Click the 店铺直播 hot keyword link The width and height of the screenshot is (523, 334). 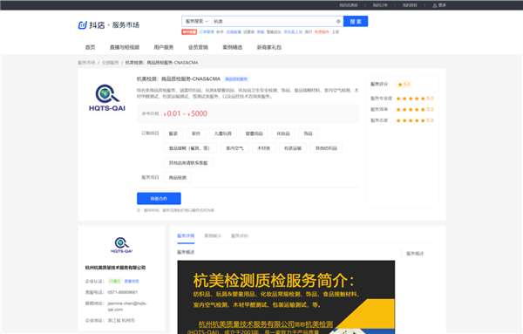[234, 32]
